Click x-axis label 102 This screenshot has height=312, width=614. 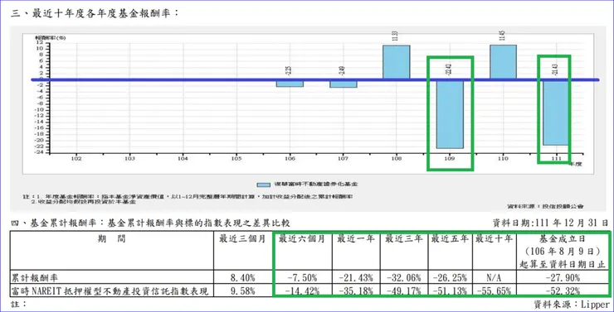(x=76, y=159)
